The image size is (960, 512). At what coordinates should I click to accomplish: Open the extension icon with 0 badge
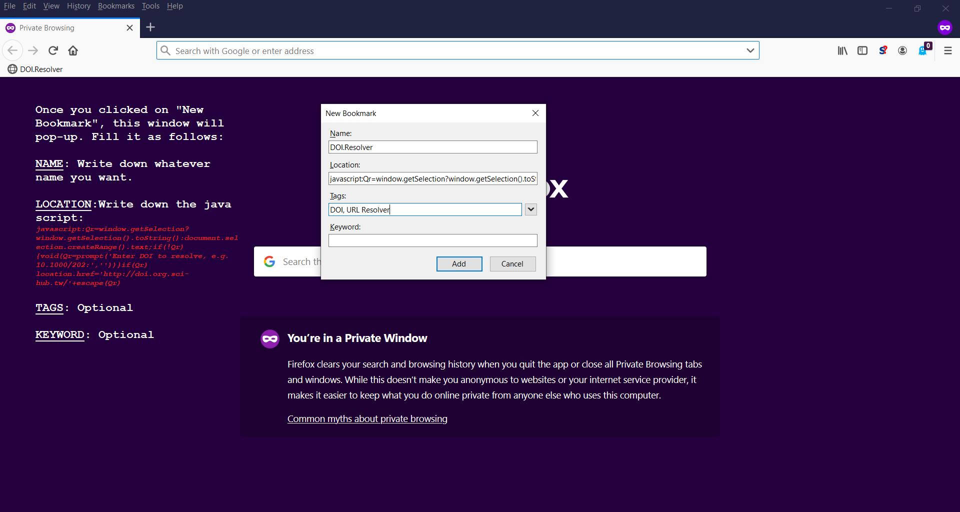924,49
